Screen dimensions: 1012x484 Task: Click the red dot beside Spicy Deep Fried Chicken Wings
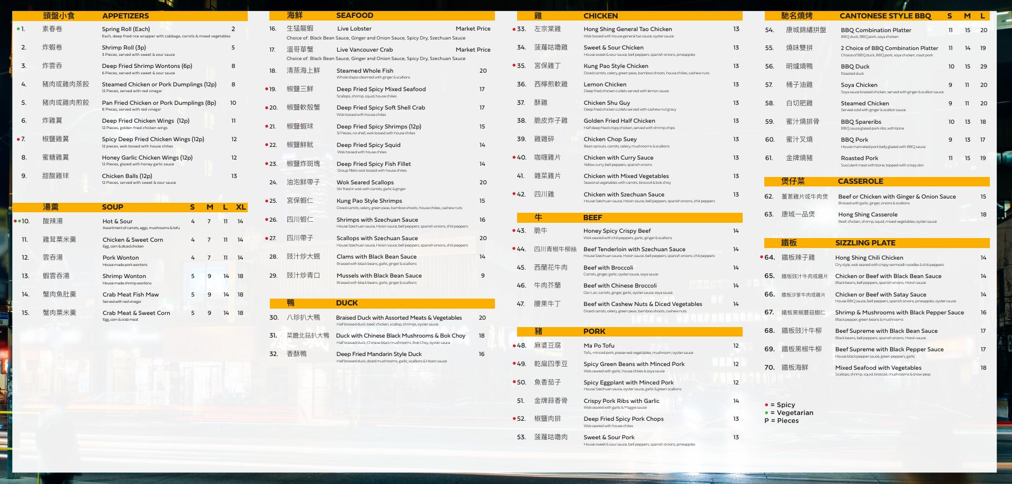18,139
